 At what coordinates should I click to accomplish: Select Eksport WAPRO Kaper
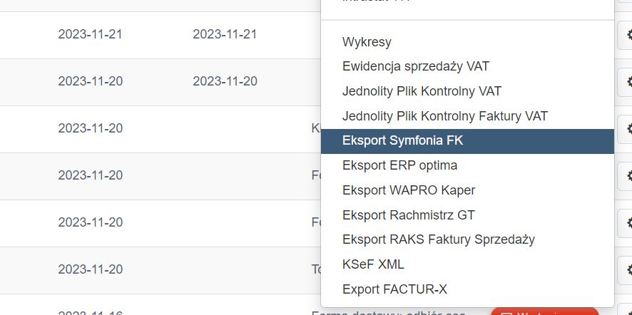pos(408,190)
